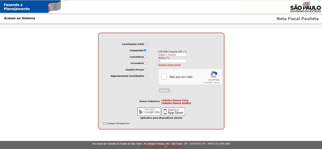Click the reCAPTCHA logo icon
Image resolution: width=322 pixels, height=149 pixels.
(214, 75)
